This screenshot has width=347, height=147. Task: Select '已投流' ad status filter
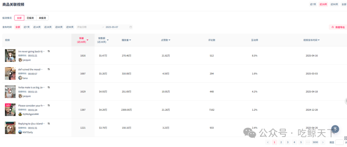30,18
